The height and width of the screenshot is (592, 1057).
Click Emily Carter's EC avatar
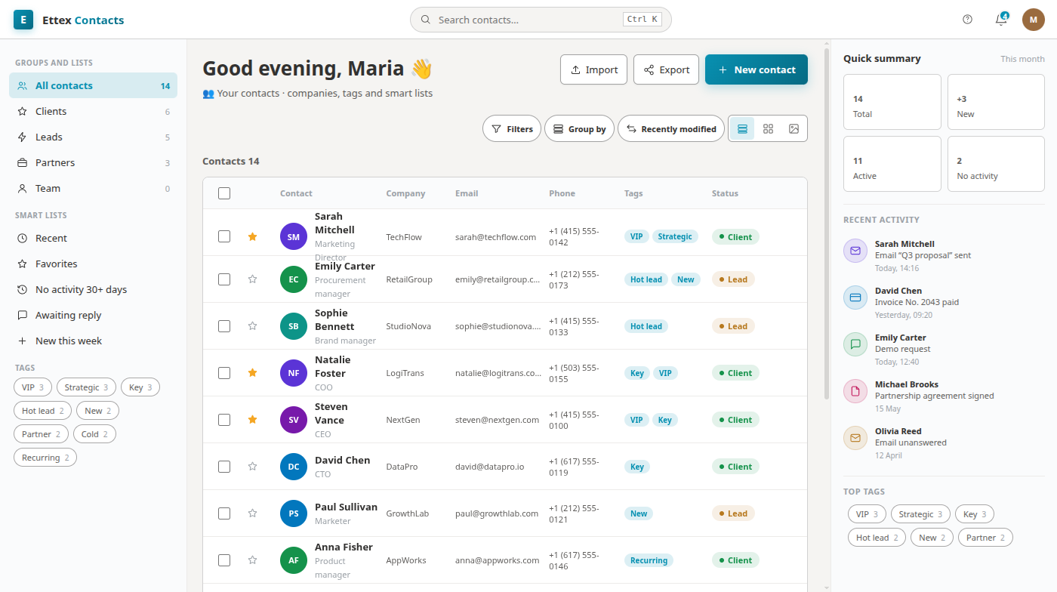coord(294,279)
